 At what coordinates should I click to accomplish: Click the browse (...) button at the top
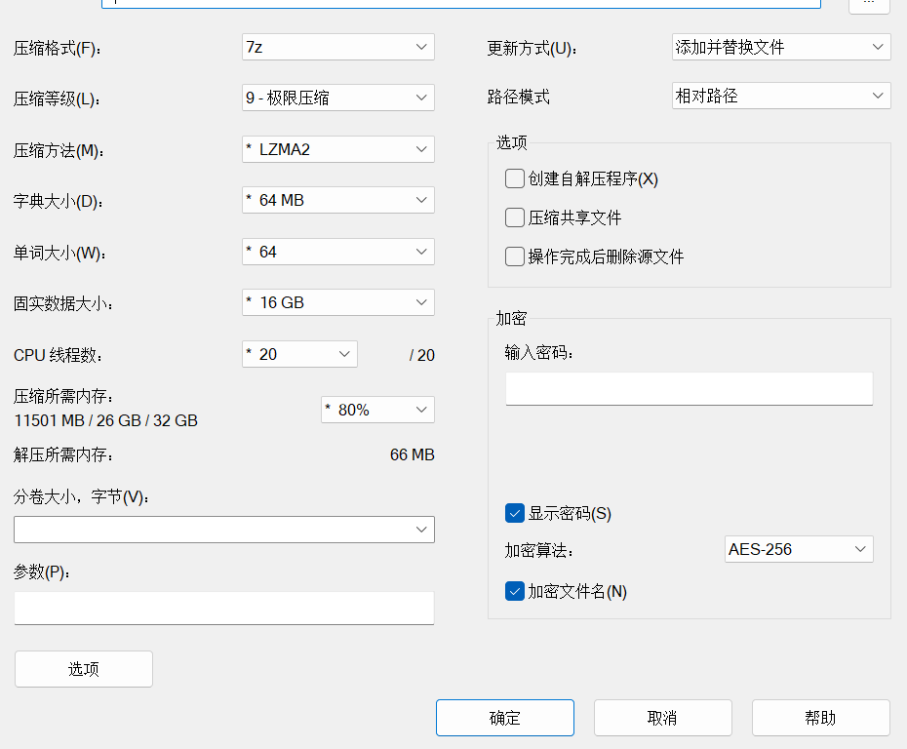tap(866, 5)
